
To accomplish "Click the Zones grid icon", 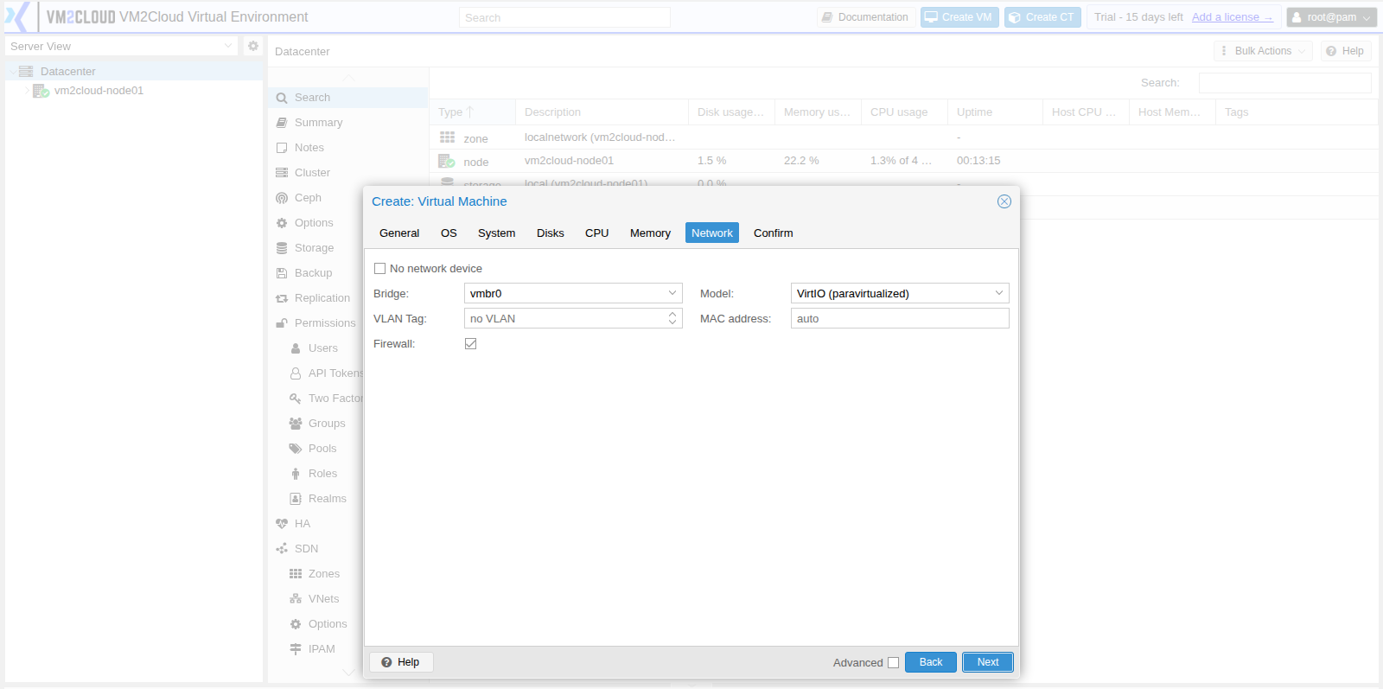I will (x=296, y=574).
